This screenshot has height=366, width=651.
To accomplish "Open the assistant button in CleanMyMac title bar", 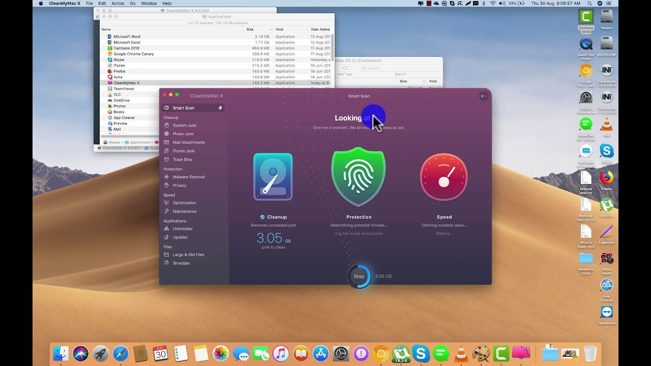I will [x=483, y=96].
